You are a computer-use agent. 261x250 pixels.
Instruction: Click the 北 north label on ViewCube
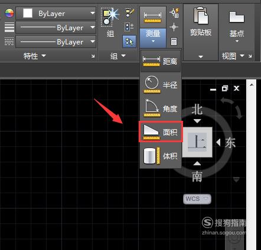(197, 110)
